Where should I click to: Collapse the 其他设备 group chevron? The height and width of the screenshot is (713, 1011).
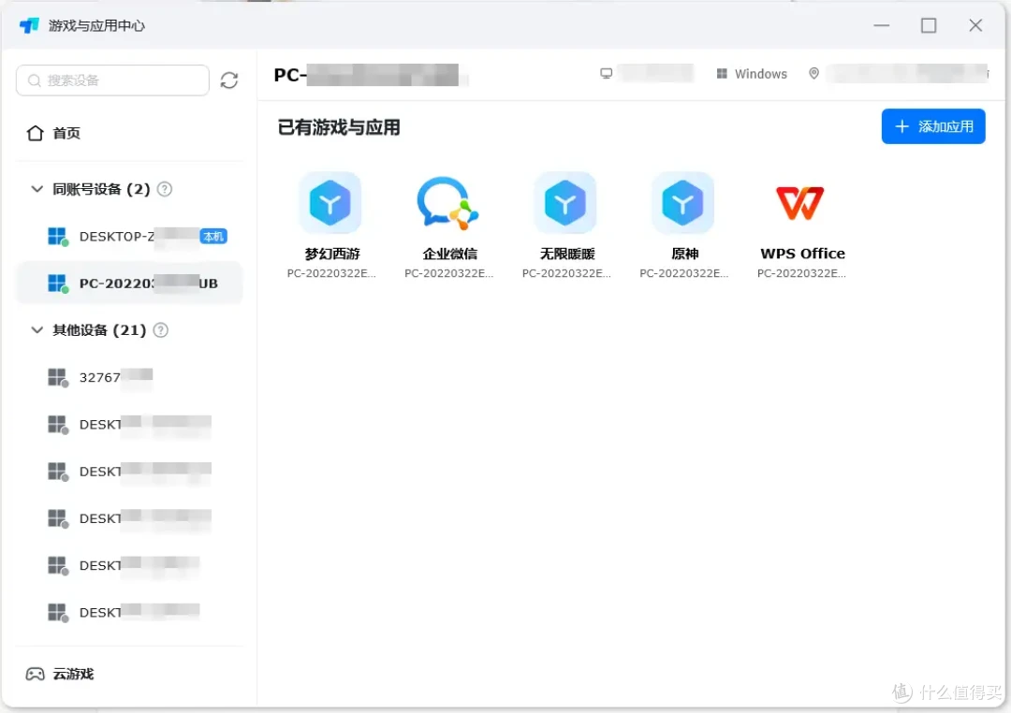[x=37, y=330]
